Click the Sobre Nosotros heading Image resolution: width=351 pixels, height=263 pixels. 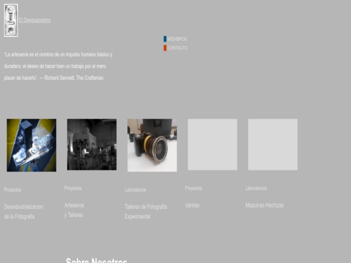(x=96, y=260)
